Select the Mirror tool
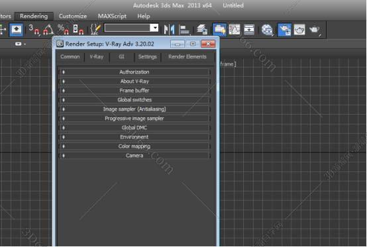The width and height of the screenshot is (367, 247). click(170, 30)
